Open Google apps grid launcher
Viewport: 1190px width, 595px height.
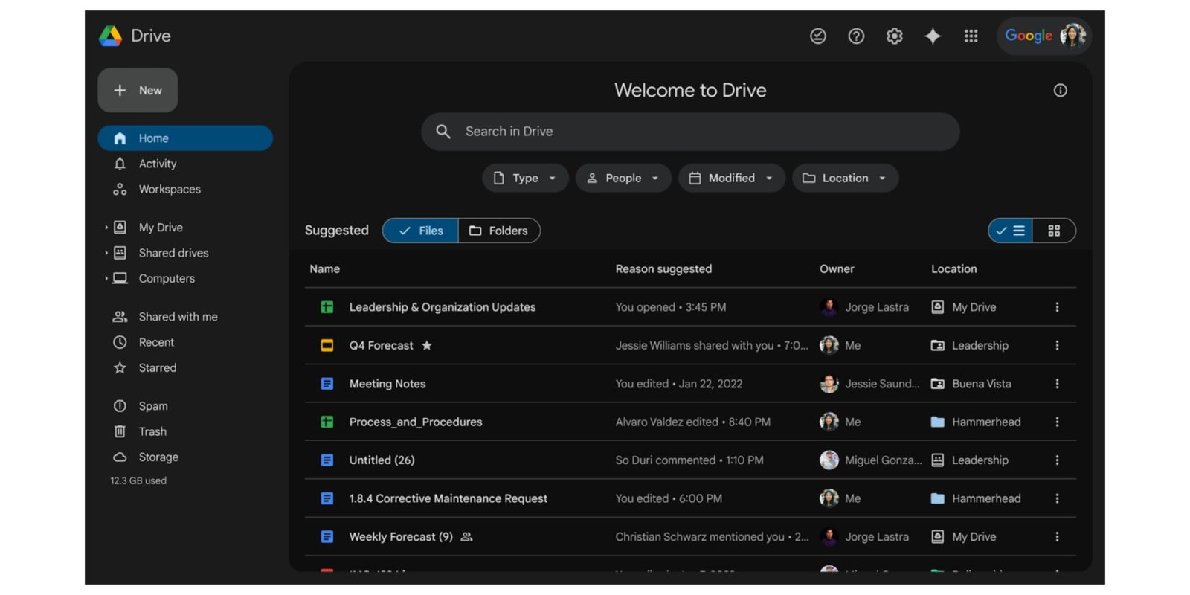[971, 36]
